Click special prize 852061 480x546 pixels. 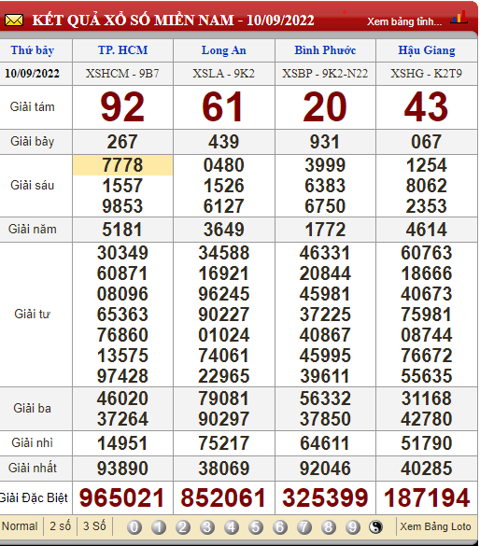click(223, 497)
